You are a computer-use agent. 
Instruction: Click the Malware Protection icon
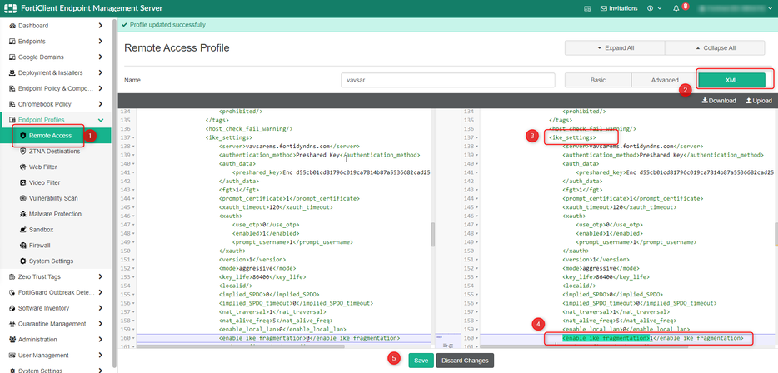pos(22,214)
